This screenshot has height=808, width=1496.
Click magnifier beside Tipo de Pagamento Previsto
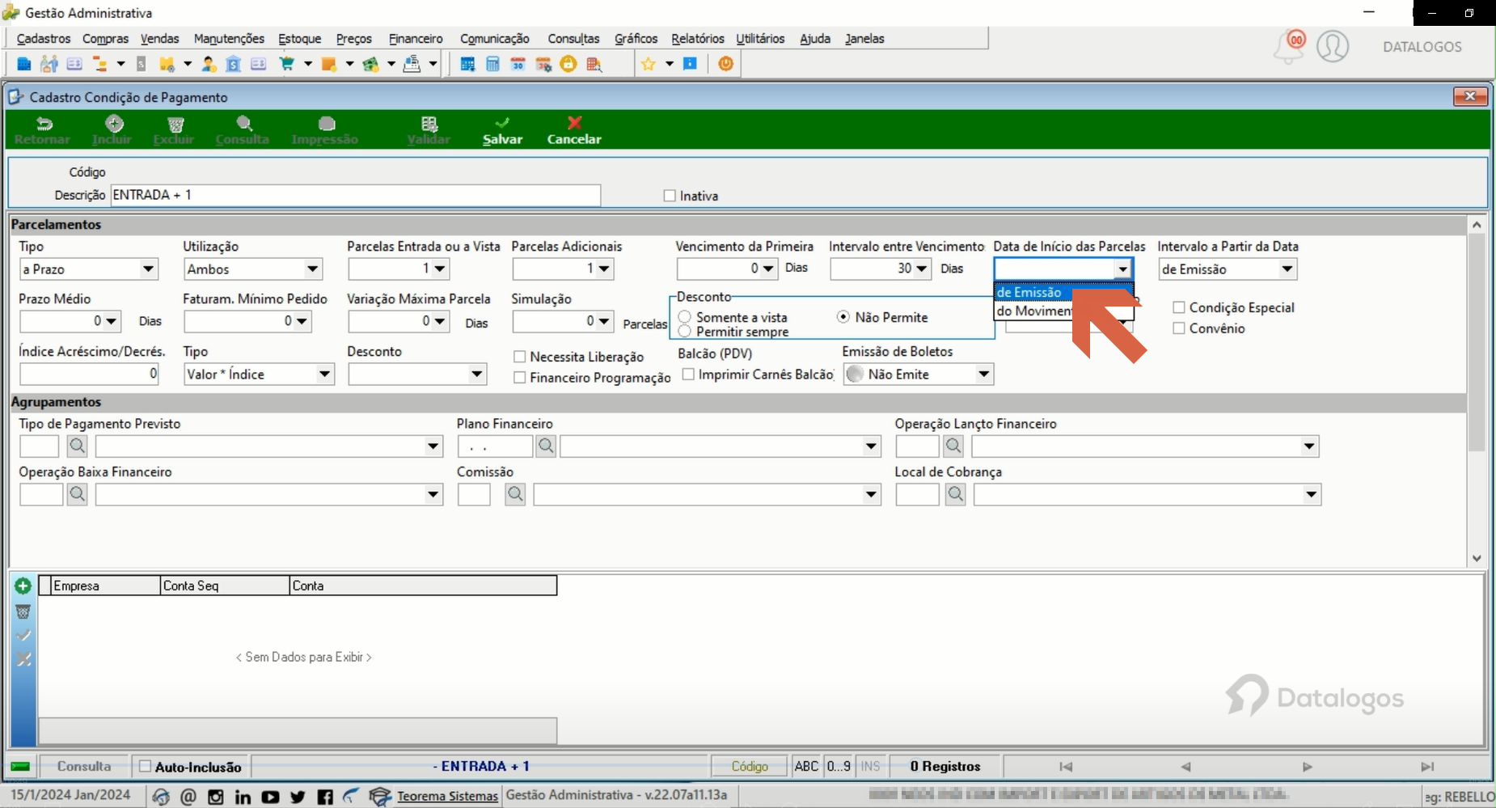coord(77,446)
